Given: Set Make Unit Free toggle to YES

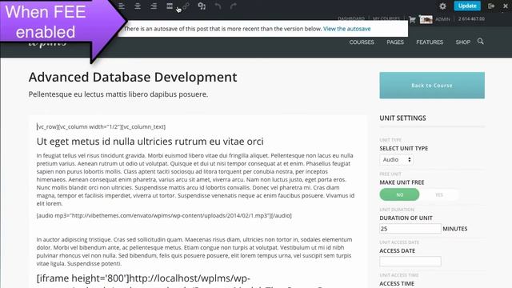Looking at the screenshot, I should tap(439, 194).
